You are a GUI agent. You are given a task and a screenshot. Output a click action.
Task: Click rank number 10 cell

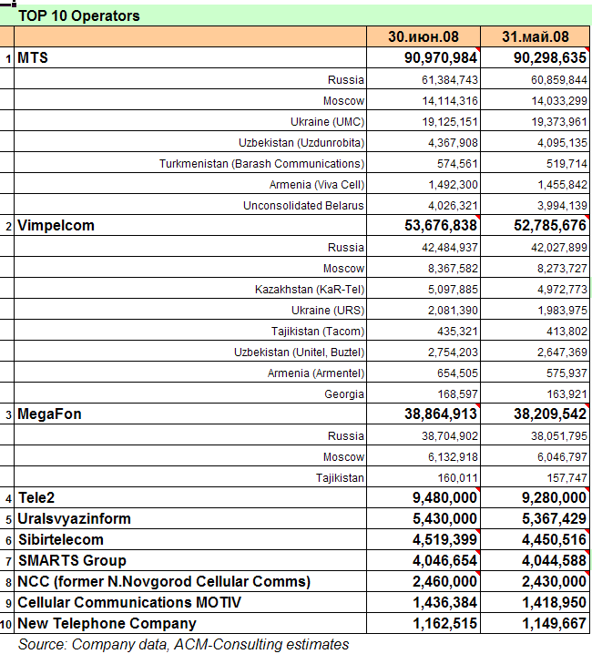point(6,624)
